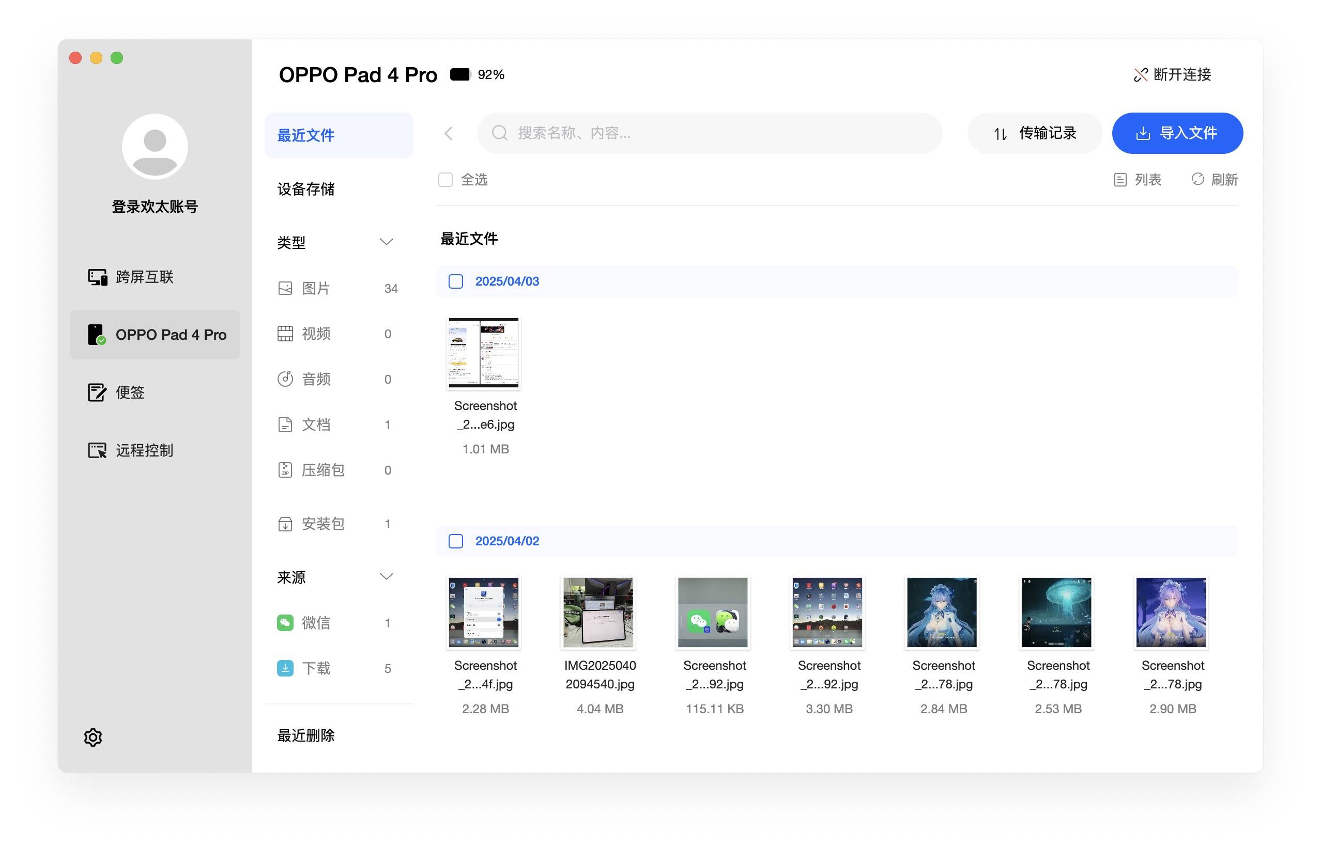Click the 2025/04/02 date label
This screenshot has height=849, width=1321.
click(x=507, y=541)
